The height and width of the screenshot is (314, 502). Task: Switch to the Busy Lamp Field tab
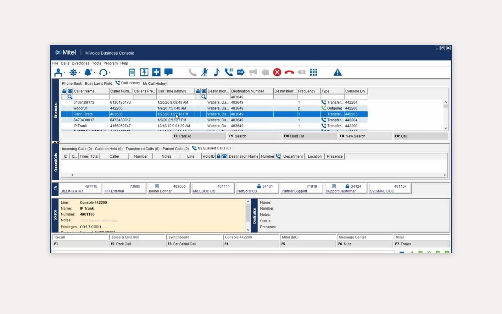[98, 84]
